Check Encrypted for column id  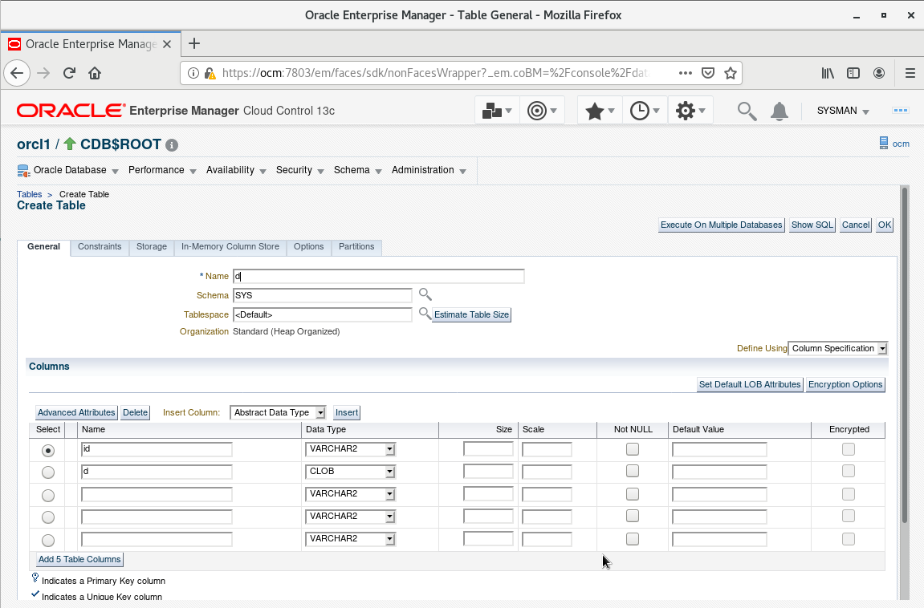tap(848, 449)
